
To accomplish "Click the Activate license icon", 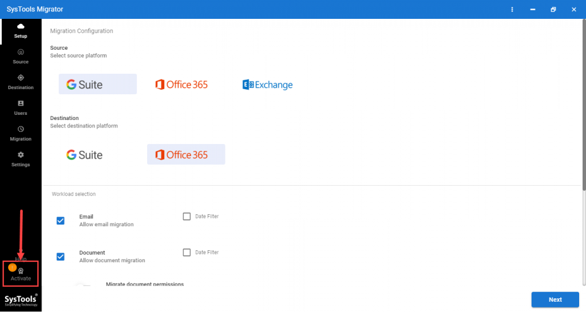I will tap(21, 271).
